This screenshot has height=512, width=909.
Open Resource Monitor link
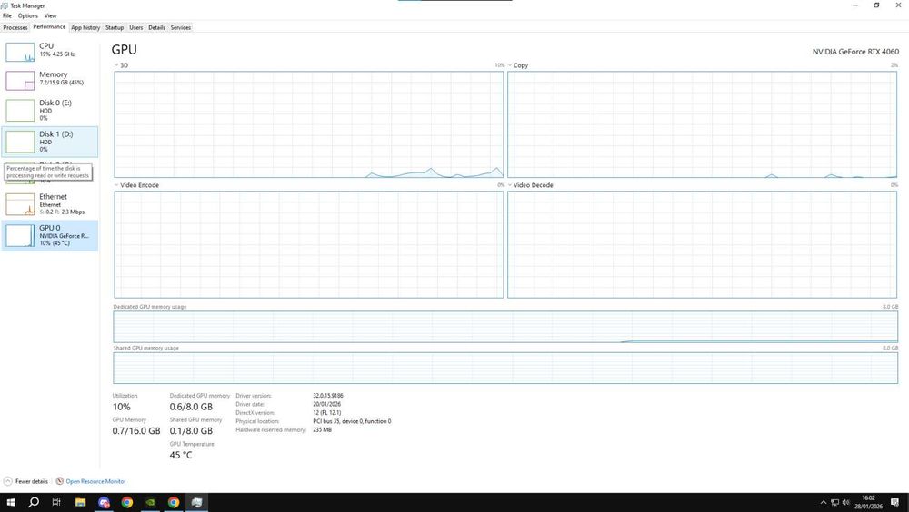[x=95, y=481]
